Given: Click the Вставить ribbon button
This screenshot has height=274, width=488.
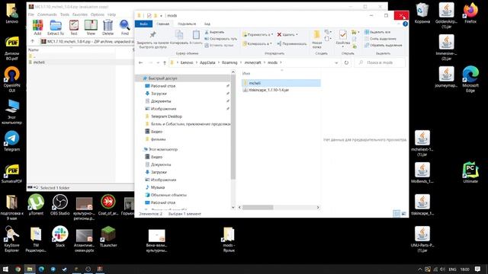Looking at the screenshot, I should pos(196,37).
